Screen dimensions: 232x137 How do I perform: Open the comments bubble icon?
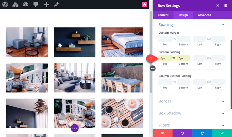coord(36,4)
